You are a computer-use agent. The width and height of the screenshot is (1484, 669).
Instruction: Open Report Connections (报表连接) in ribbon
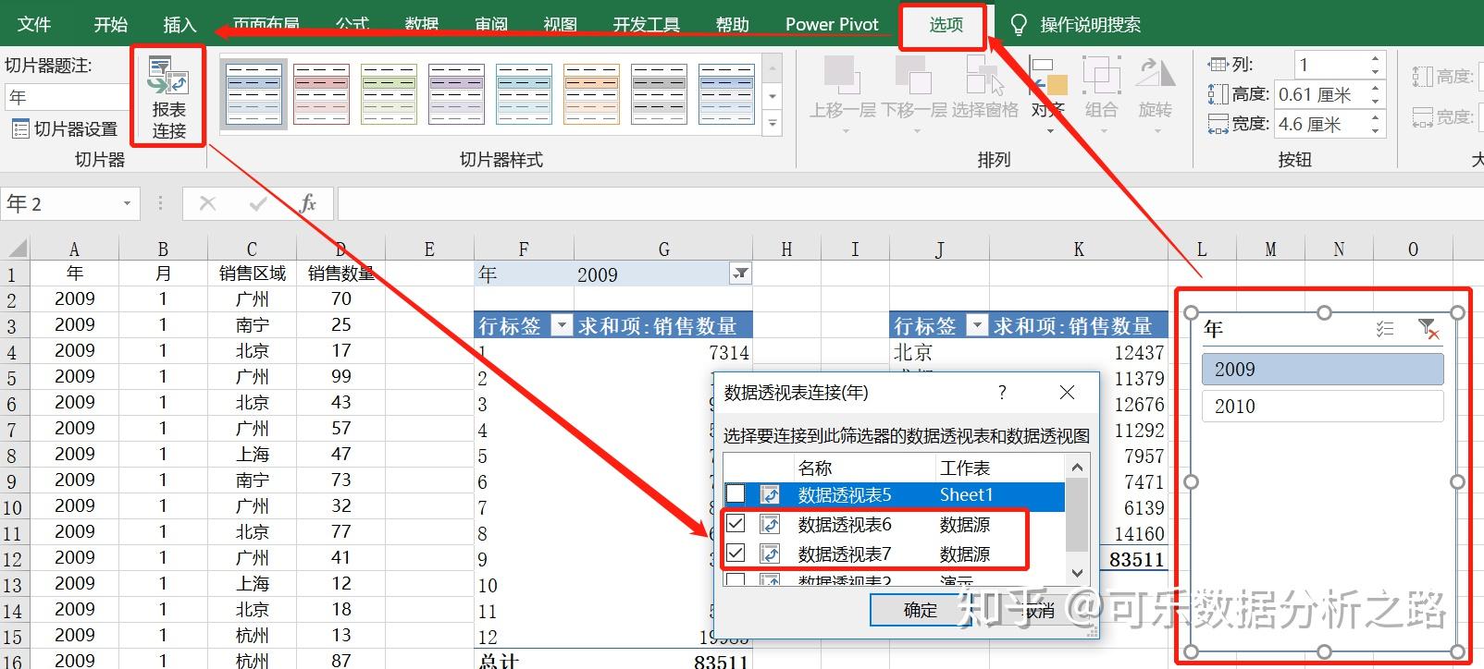click(x=168, y=97)
